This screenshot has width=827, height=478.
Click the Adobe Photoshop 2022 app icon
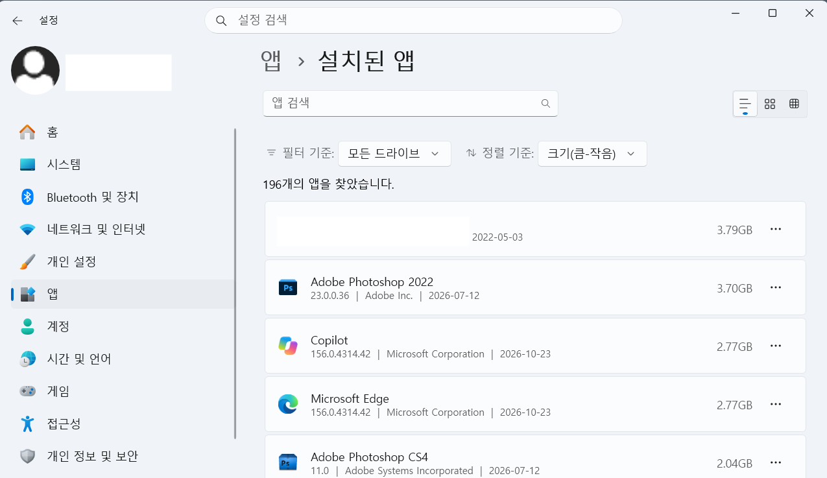click(x=287, y=288)
